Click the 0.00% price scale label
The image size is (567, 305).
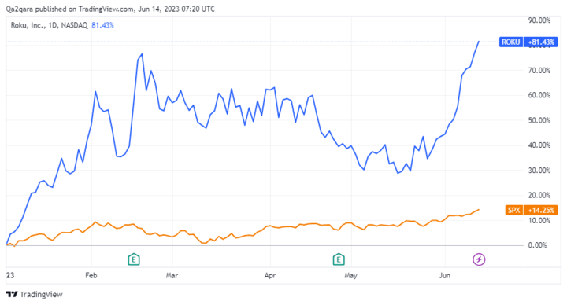click(x=539, y=245)
